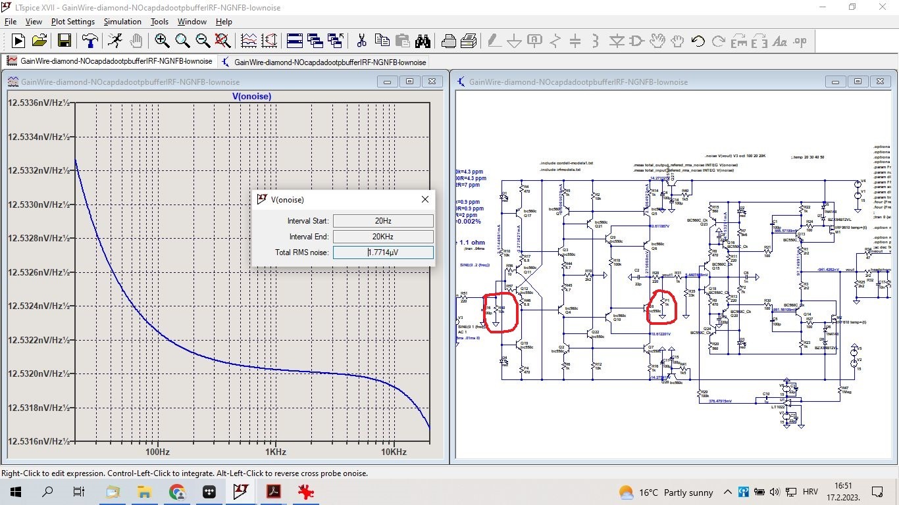Cascade windows using the toolbar icon
The width and height of the screenshot is (899, 505).
coord(315,41)
